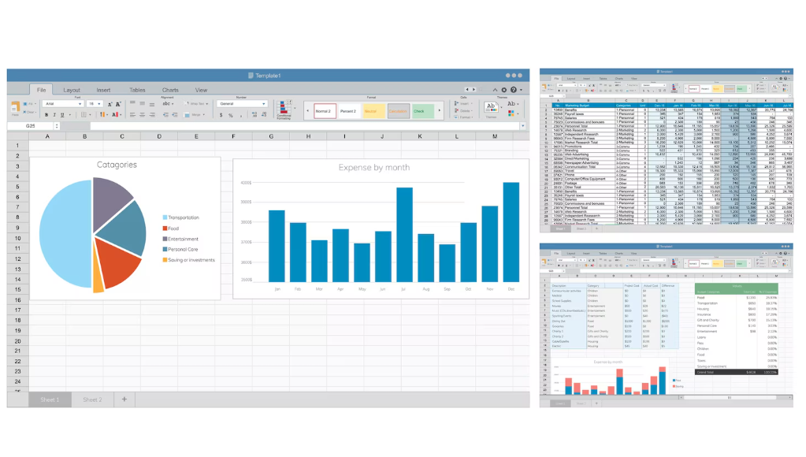Open the font size dropdown
Image resolution: width=806 pixels, height=457 pixels.
(95, 103)
